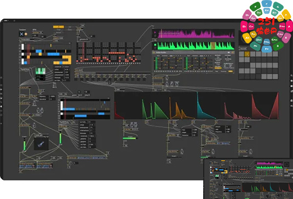This screenshot has width=293, height=199.
Task: Toggle the green square on green waveform
Action: click(x=155, y=45)
